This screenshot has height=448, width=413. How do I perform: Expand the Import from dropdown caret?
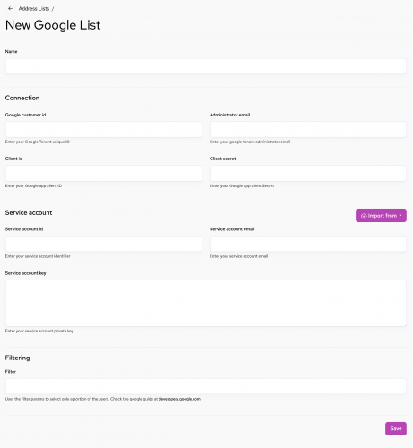click(400, 216)
